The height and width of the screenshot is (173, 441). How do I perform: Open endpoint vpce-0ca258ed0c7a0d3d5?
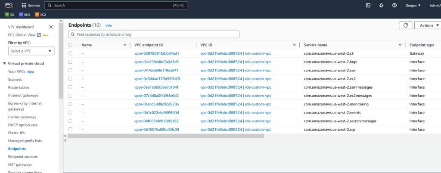(157, 62)
